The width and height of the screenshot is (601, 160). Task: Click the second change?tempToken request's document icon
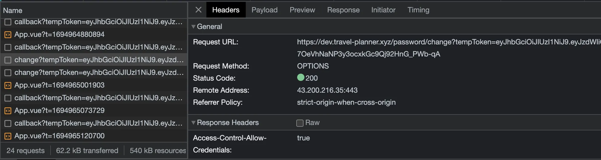pyautogui.click(x=8, y=73)
